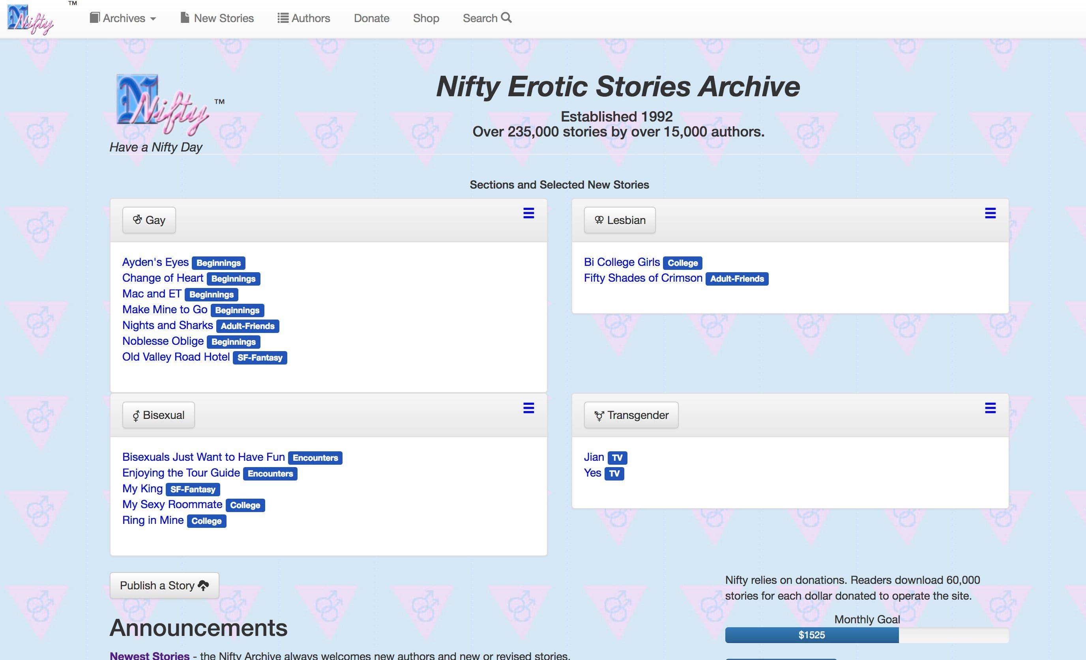Open the Noblesse Oblige story

(x=163, y=342)
